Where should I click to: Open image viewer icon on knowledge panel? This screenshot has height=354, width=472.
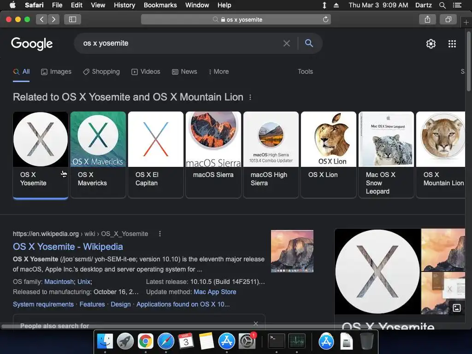pyautogui.click(x=457, y=307)
